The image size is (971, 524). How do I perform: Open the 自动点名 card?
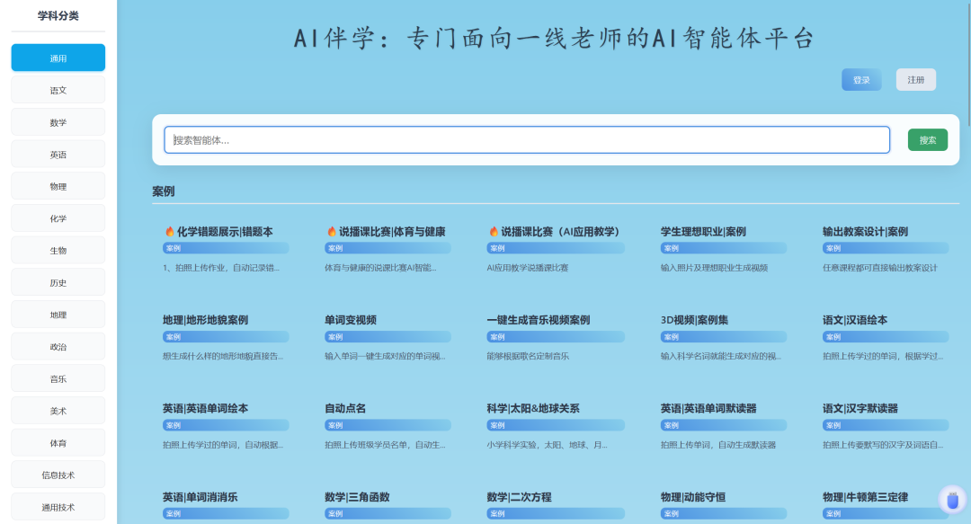pyautogui.click(x=345, y=409)
